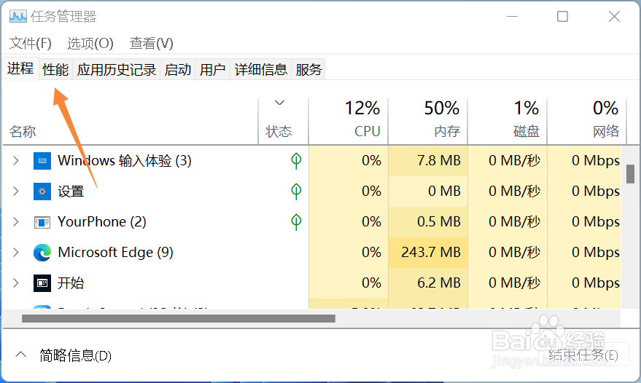Viewport: 641px width, 383px height.
Task: Expand the 开始 process group
Action: [x=16, y=283]
